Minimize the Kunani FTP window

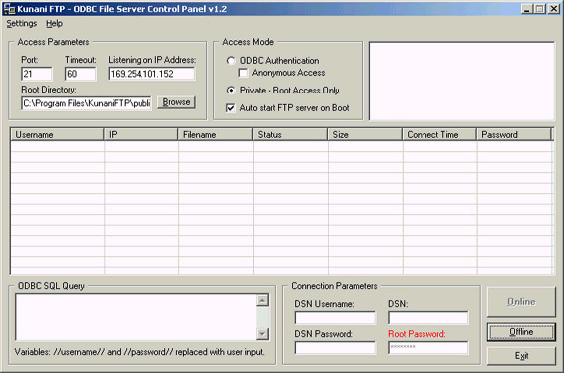point(526,9)
